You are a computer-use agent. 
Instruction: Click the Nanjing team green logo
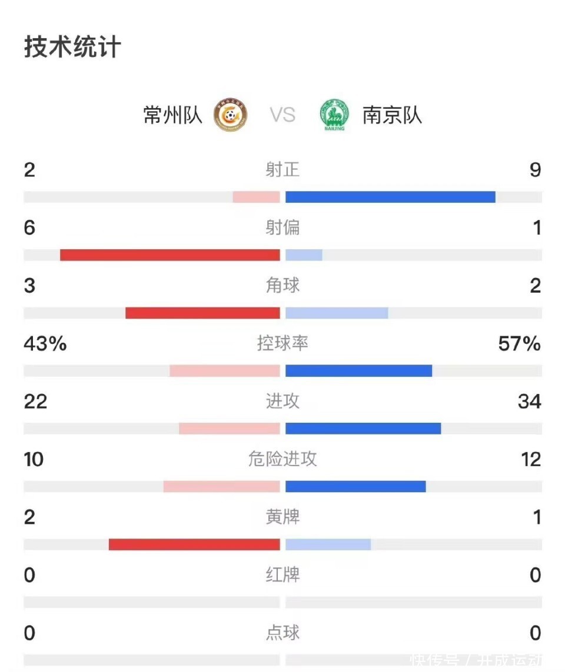click(334, 115)
